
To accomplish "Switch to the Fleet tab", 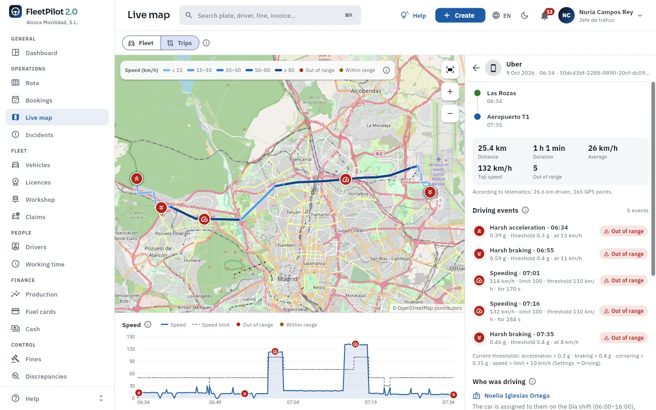I will click(x=141, y=43).
